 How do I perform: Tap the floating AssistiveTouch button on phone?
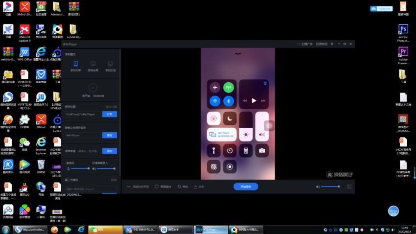pyautogui.click(x=269, y=125)
